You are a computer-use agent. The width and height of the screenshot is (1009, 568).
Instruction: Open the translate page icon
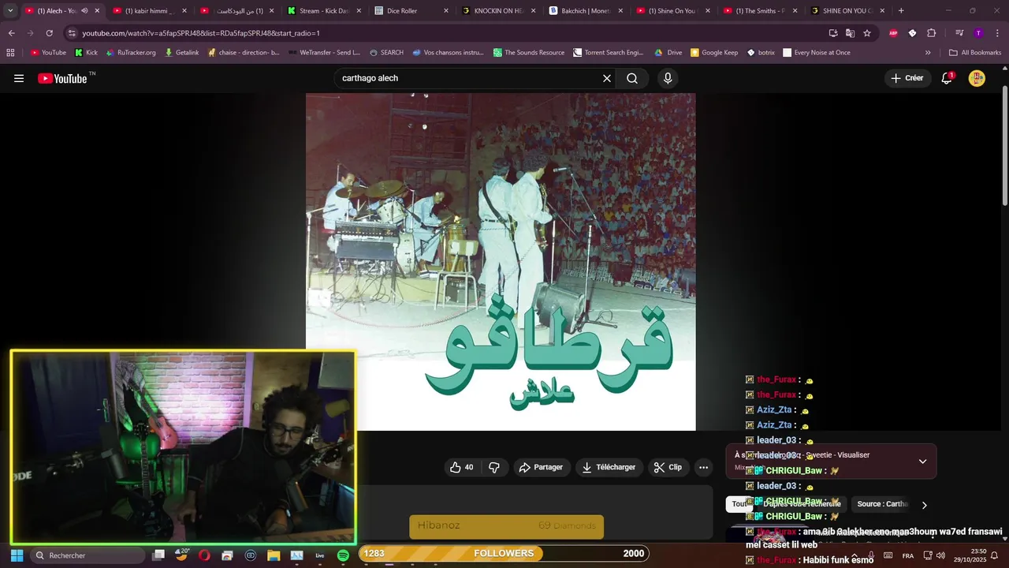click(x=850, y=33)
